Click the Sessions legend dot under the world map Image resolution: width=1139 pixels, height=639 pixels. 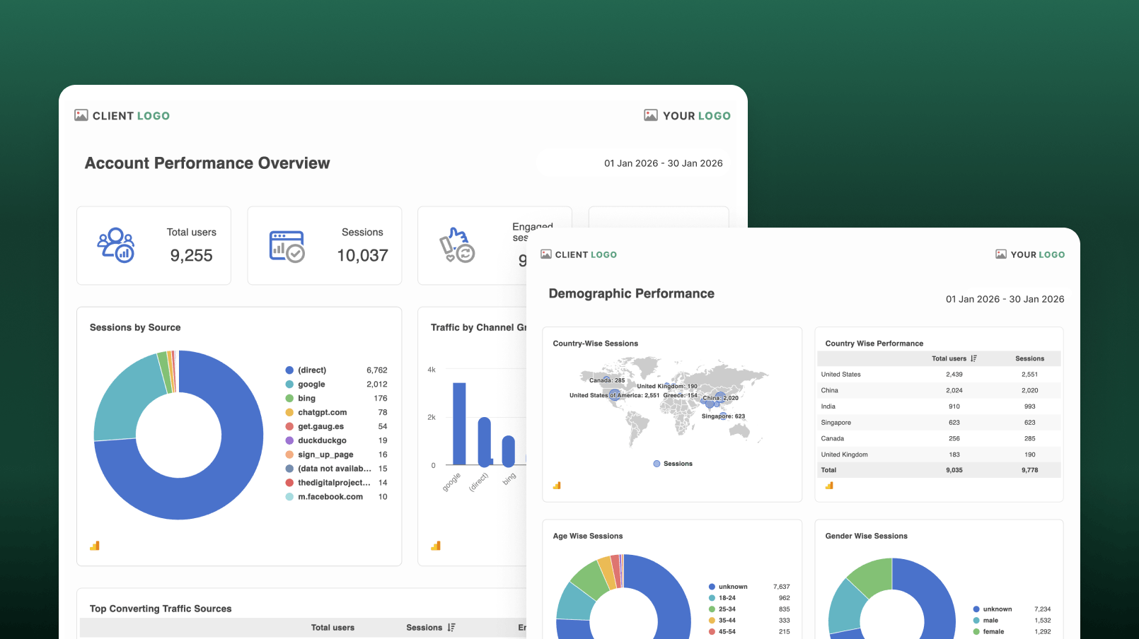coord(657,464)
